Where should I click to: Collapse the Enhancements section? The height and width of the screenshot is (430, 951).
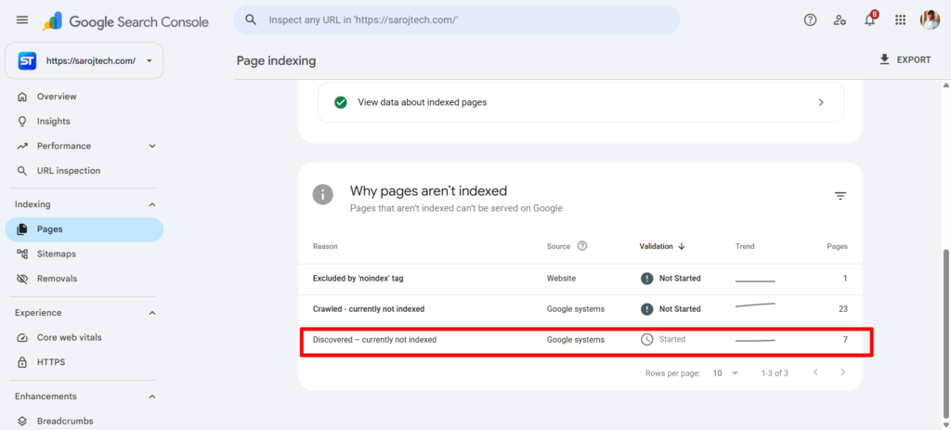152,397
